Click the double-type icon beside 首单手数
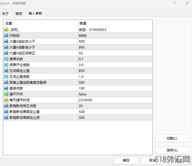 (6, 59)
